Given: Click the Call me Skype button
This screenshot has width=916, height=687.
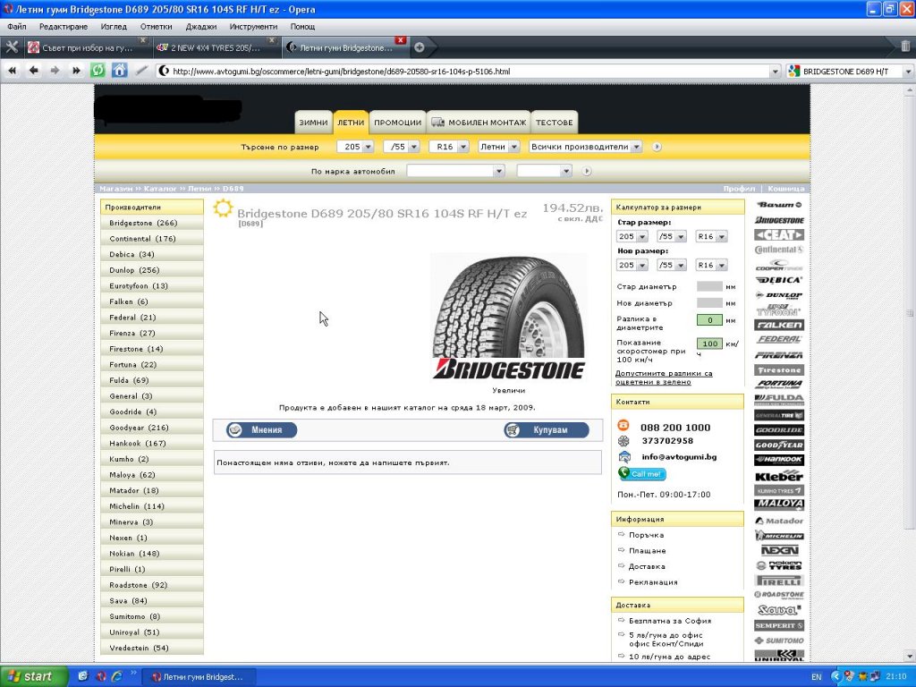Looking at the screenshot, I should tap(642, 474).
